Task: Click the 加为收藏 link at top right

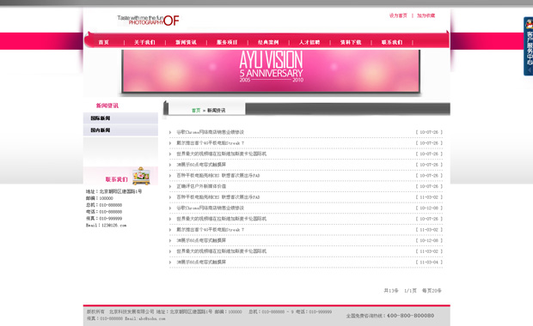Action: [x=426, y=15]
